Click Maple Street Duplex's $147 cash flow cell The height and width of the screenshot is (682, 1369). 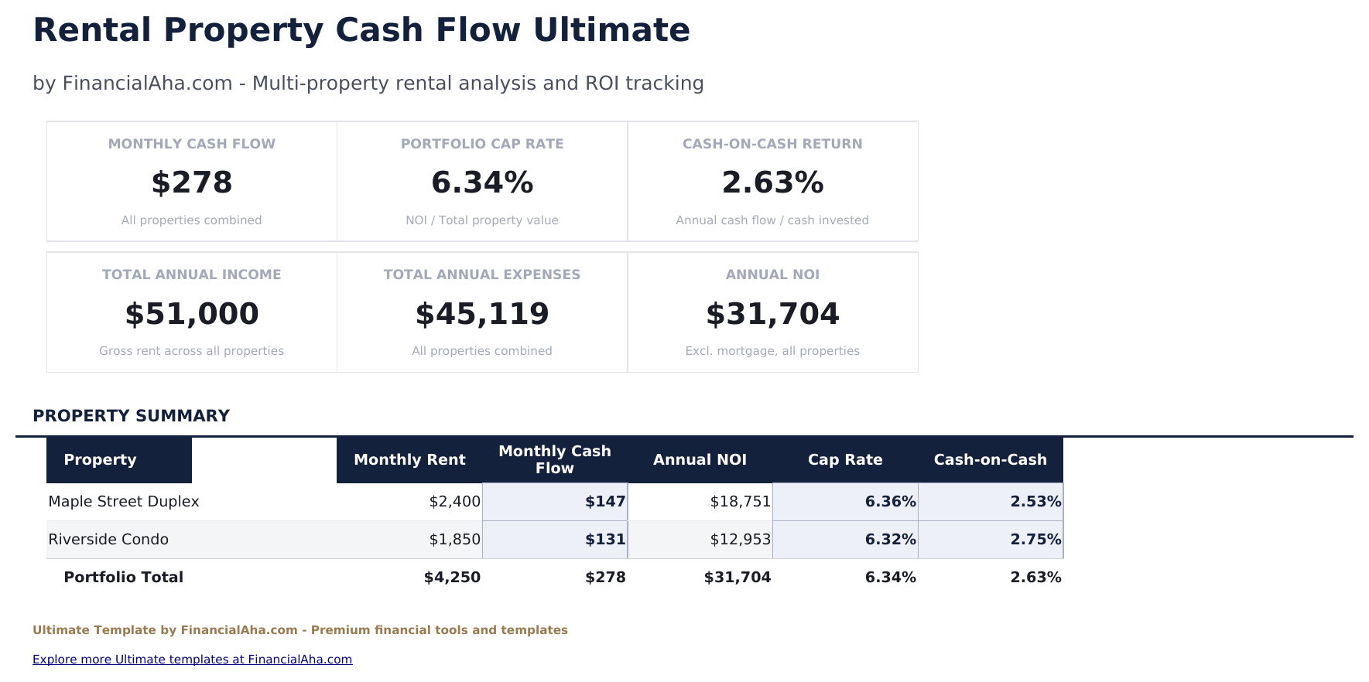coord(555,502)
